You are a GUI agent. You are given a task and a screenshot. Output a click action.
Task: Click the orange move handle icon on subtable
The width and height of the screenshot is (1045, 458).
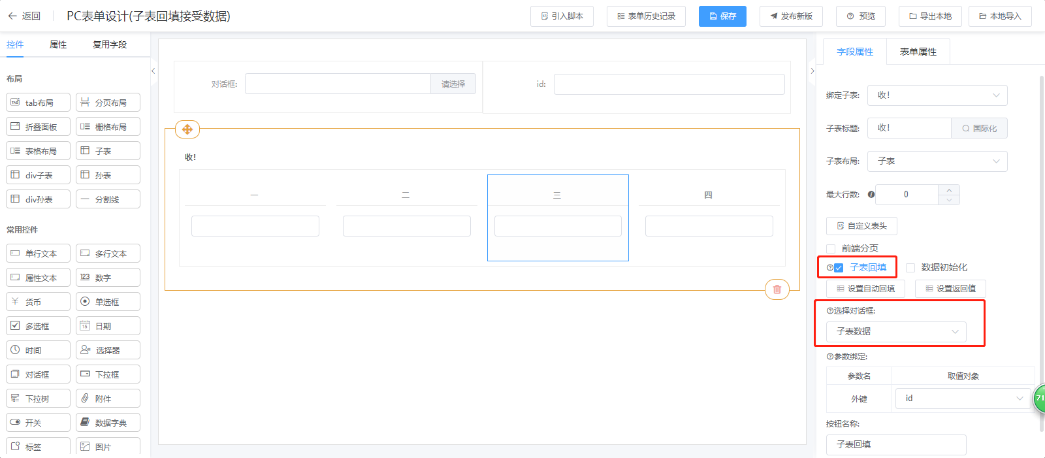pyautogui.click(x=187, y=129)
